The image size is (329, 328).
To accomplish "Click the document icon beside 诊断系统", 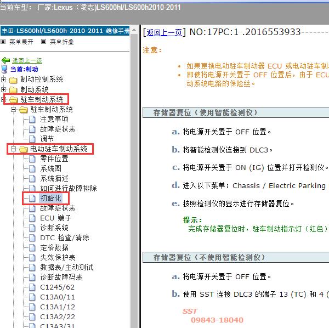I will (x=32, y=228).
